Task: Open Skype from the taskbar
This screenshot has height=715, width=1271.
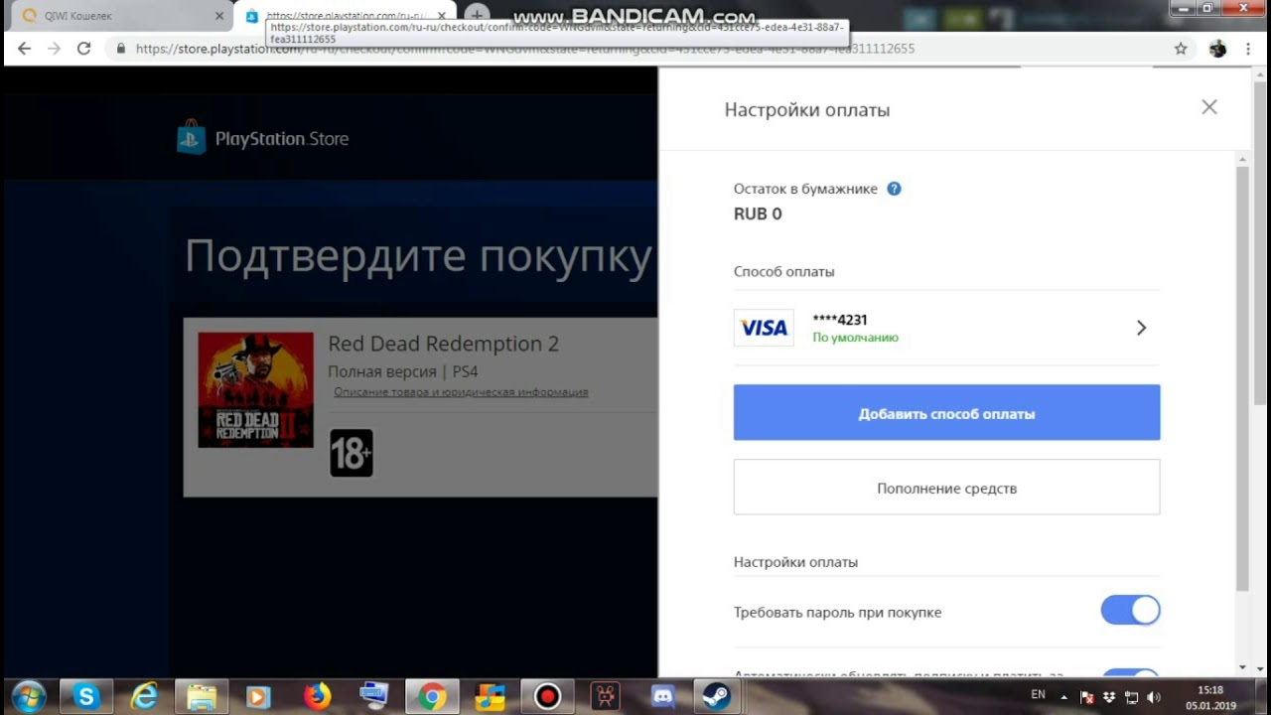Action: 86,697
